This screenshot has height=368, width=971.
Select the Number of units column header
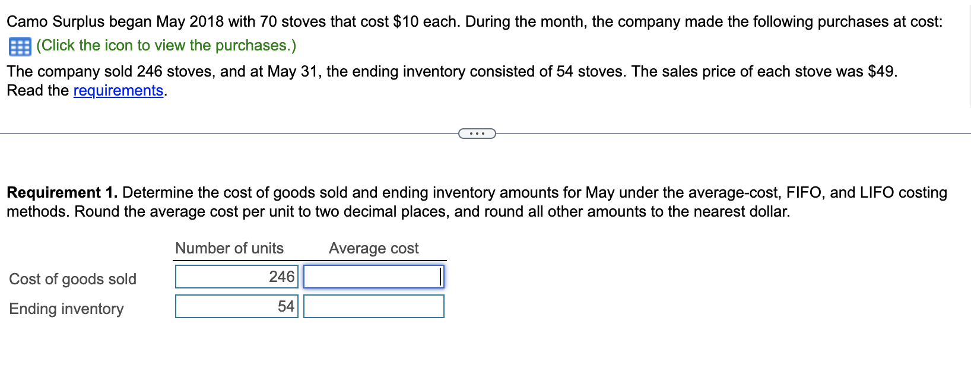pyautogui.click(x=229, y=248)
